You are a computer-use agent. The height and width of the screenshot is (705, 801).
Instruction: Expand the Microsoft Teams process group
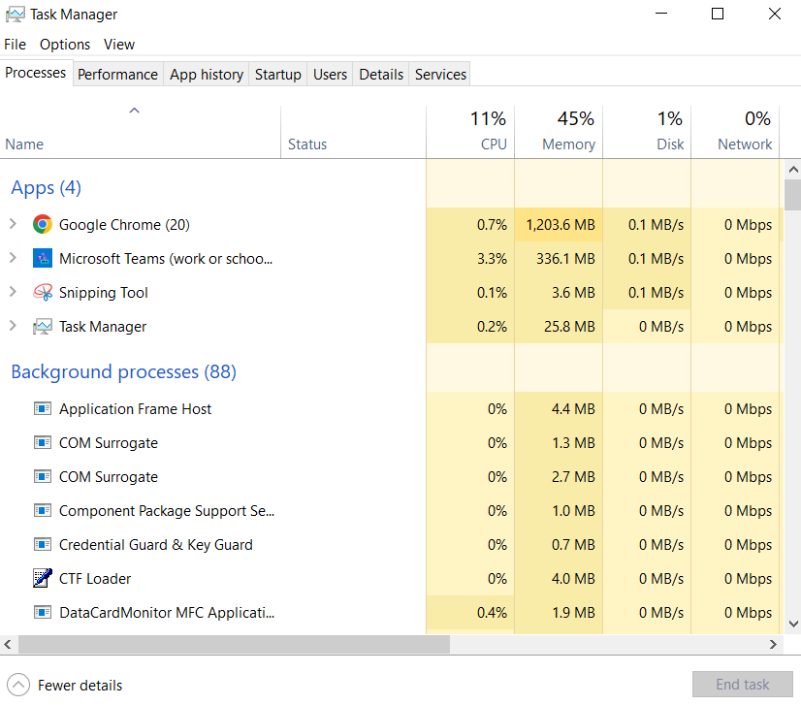pyautogui.click(x=14, y=258)
